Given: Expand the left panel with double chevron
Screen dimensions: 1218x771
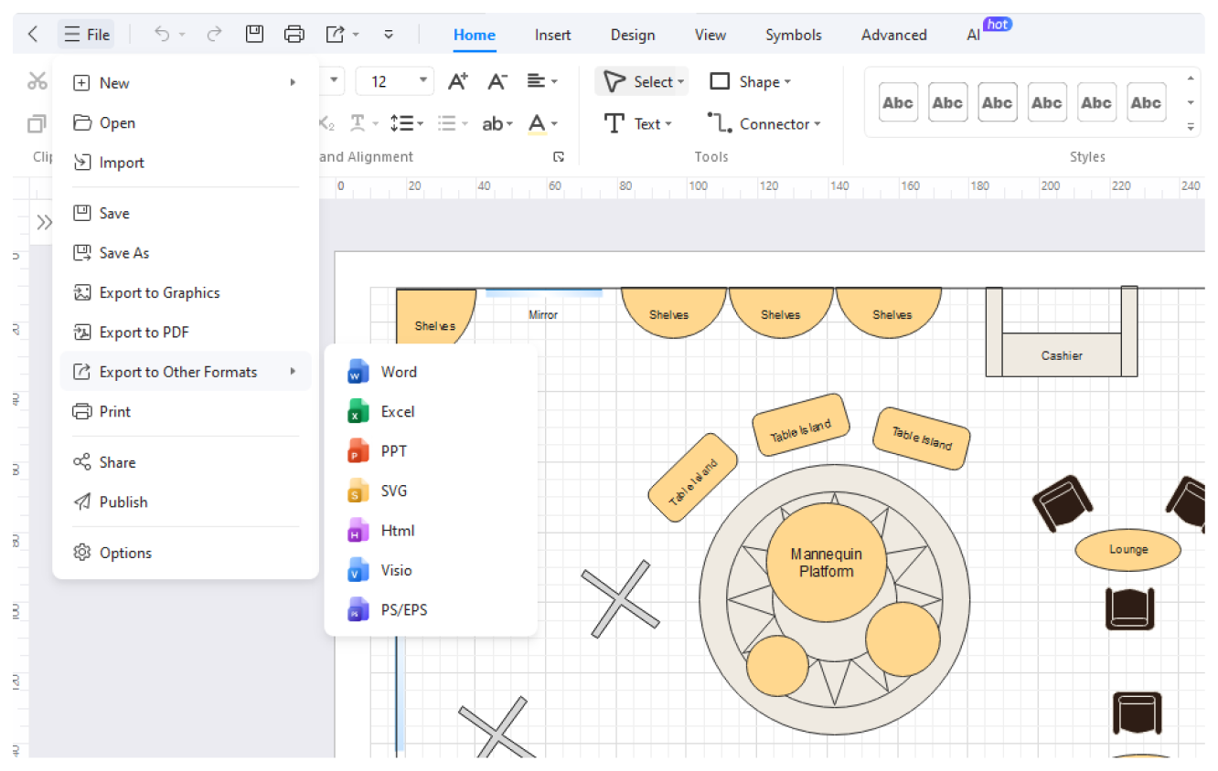Looking at the screenshot, I should point(44,222).
